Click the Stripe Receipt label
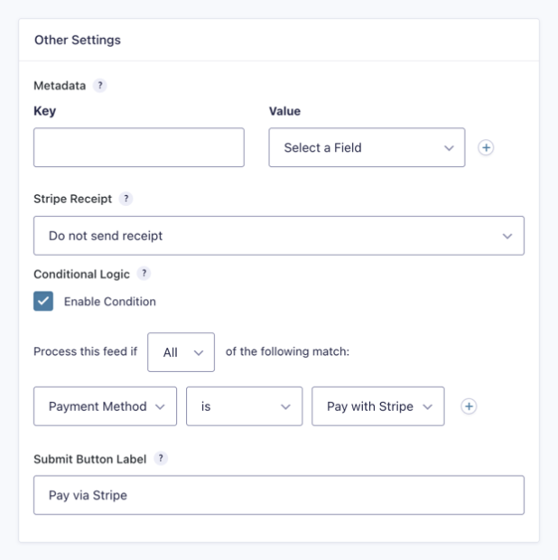 tap(72, 199)
